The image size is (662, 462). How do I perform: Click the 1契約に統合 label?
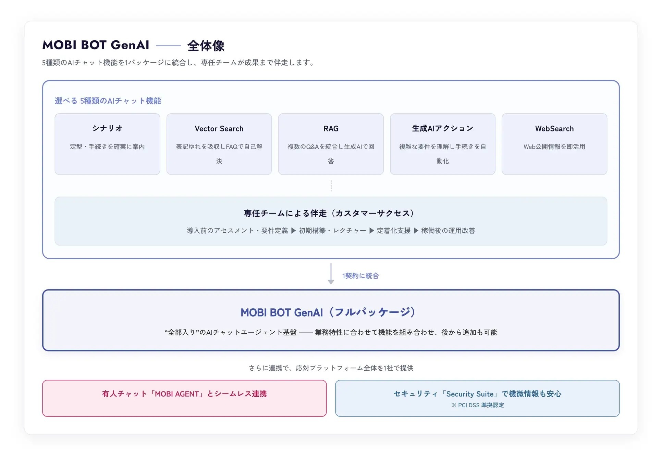click(360, 276)
